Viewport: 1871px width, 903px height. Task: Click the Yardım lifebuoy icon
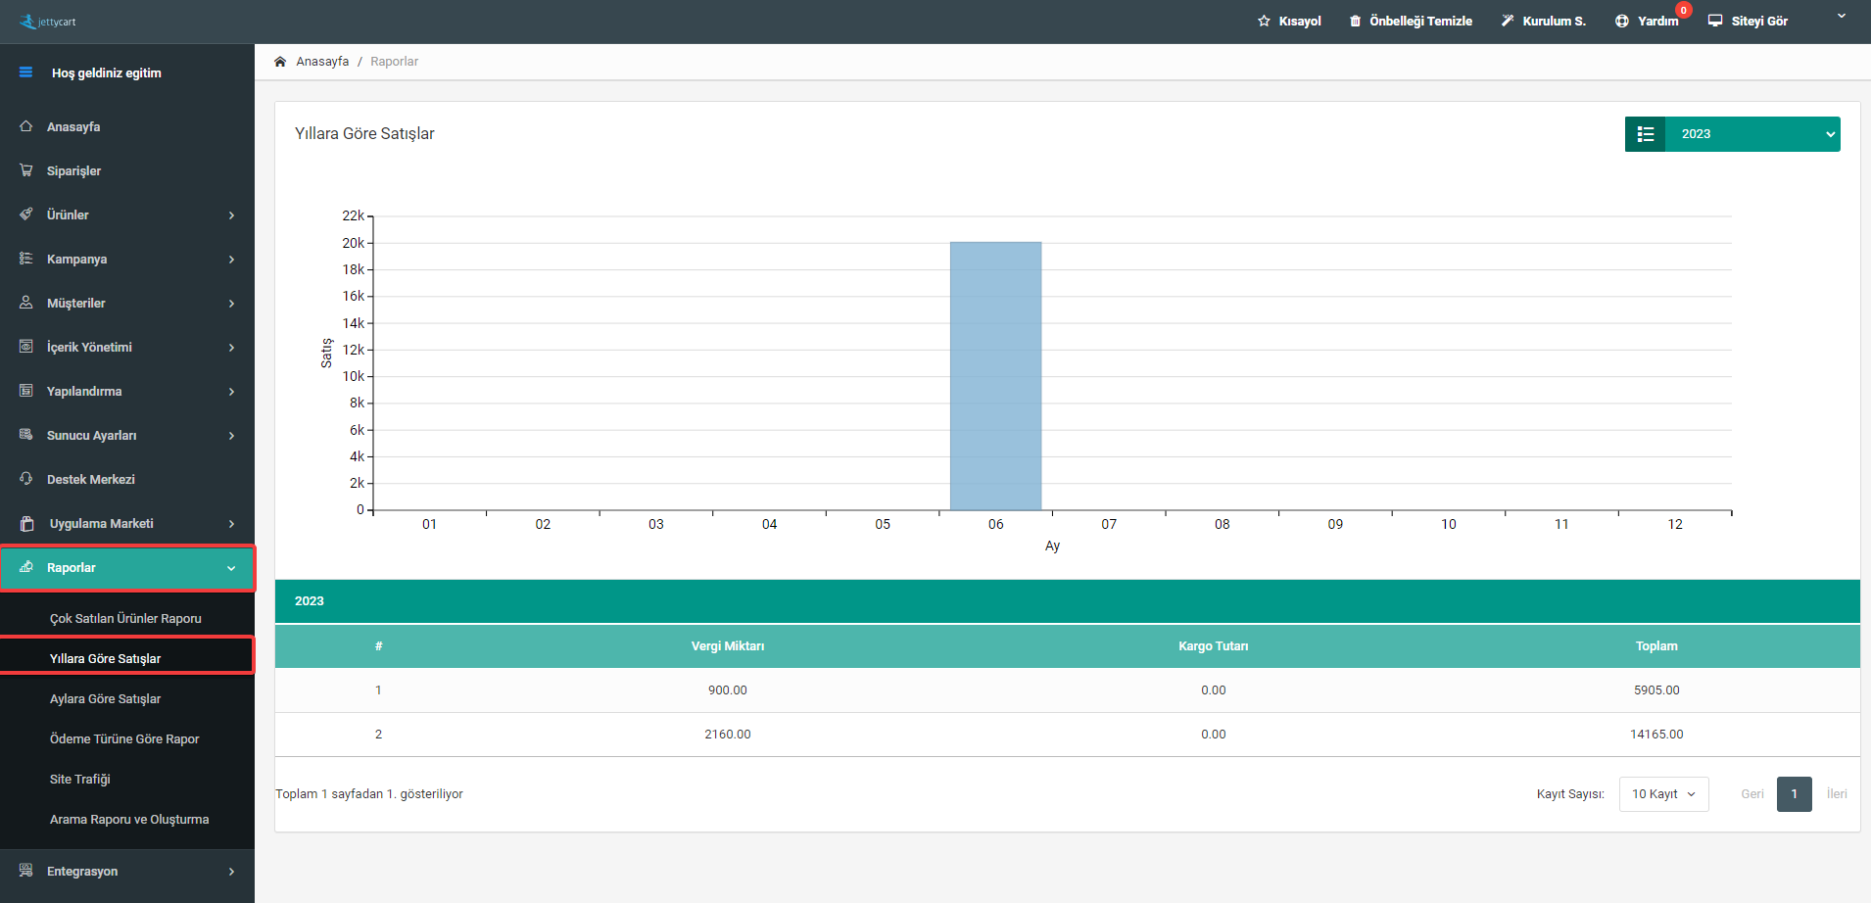point(1622,21)
